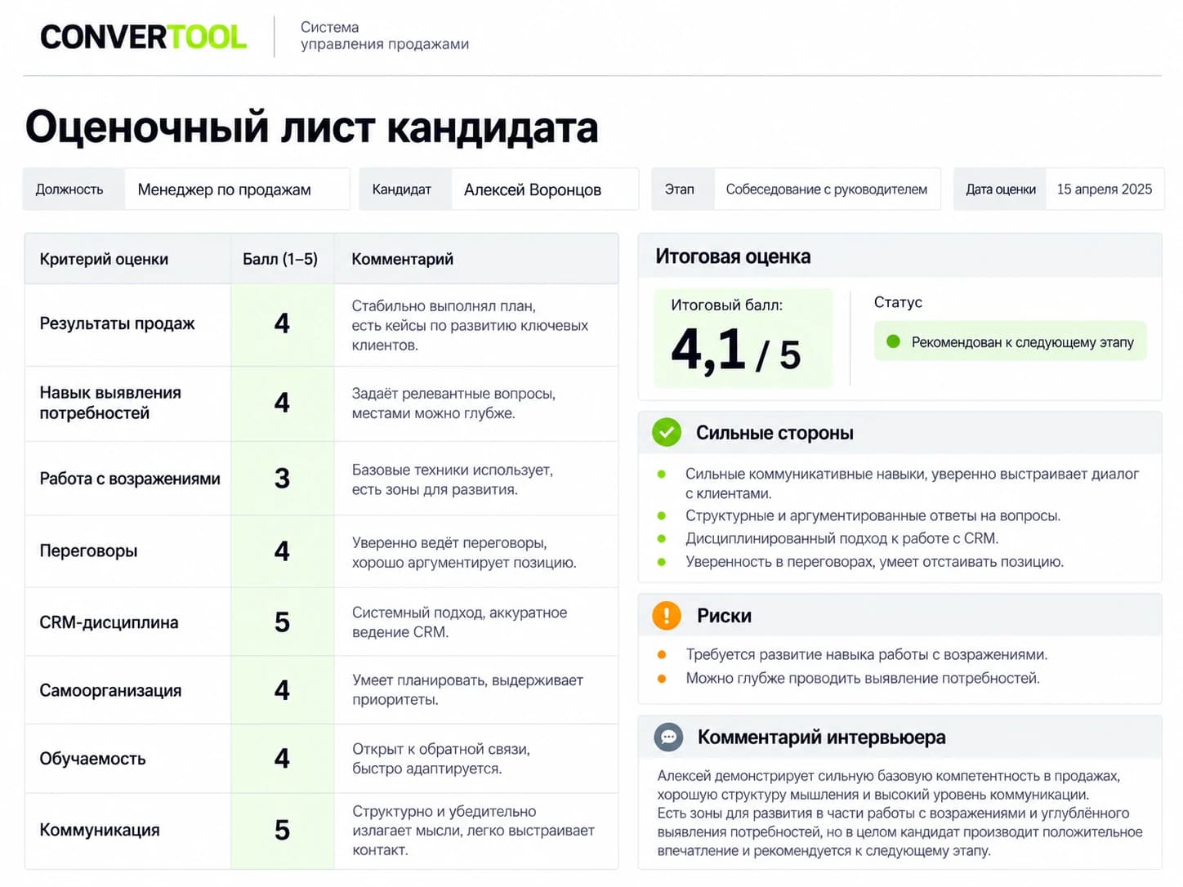1183x887 pixels.
Task: Select the Обучаемость criterion
Action: [92, 759]
